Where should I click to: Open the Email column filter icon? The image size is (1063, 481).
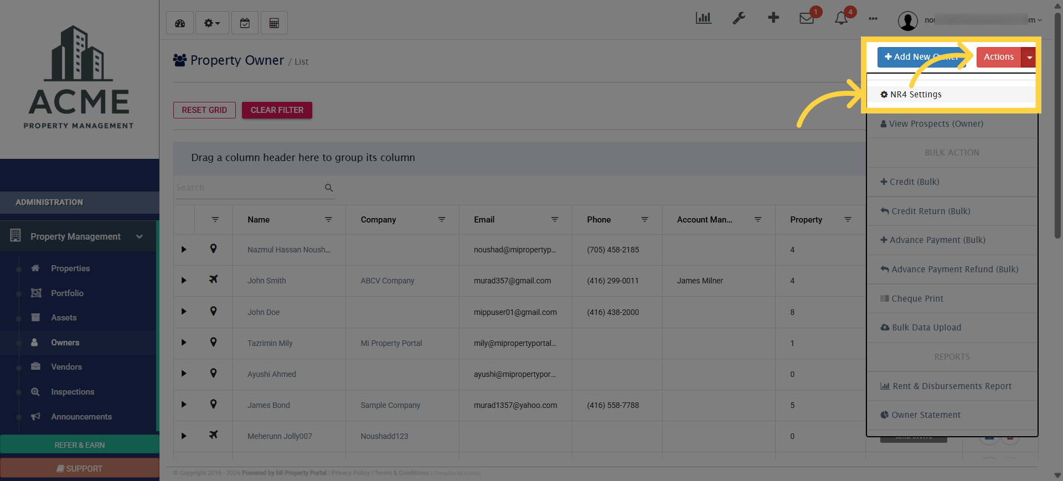pyautogui.click(x=555, y=220)
